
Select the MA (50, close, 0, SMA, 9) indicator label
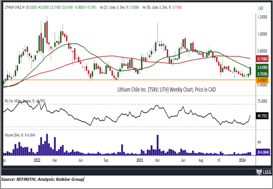click(x=157, y=8)
